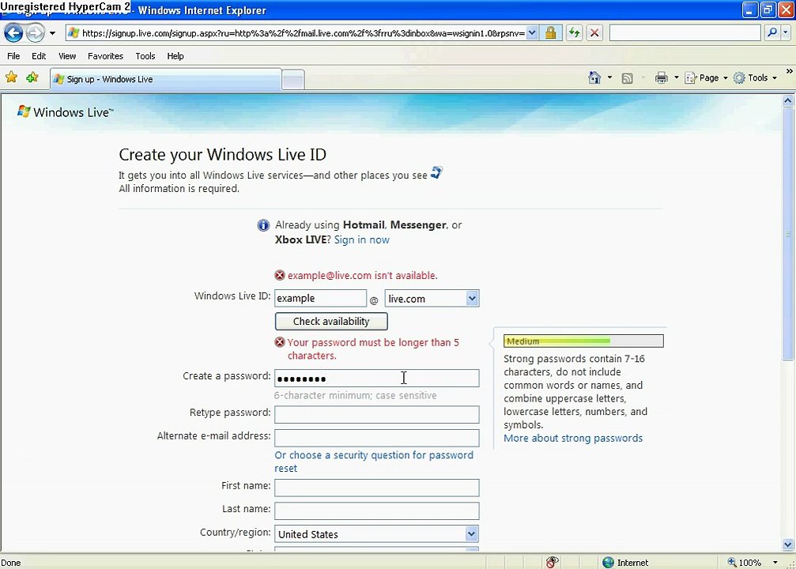This screenshot has height=569, width=796.
Task: Click the Windows Live ID icon after 'see'
Action: tap(436, 172)
